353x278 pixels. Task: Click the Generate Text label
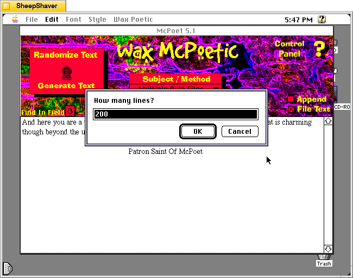(x=66, y=85)
